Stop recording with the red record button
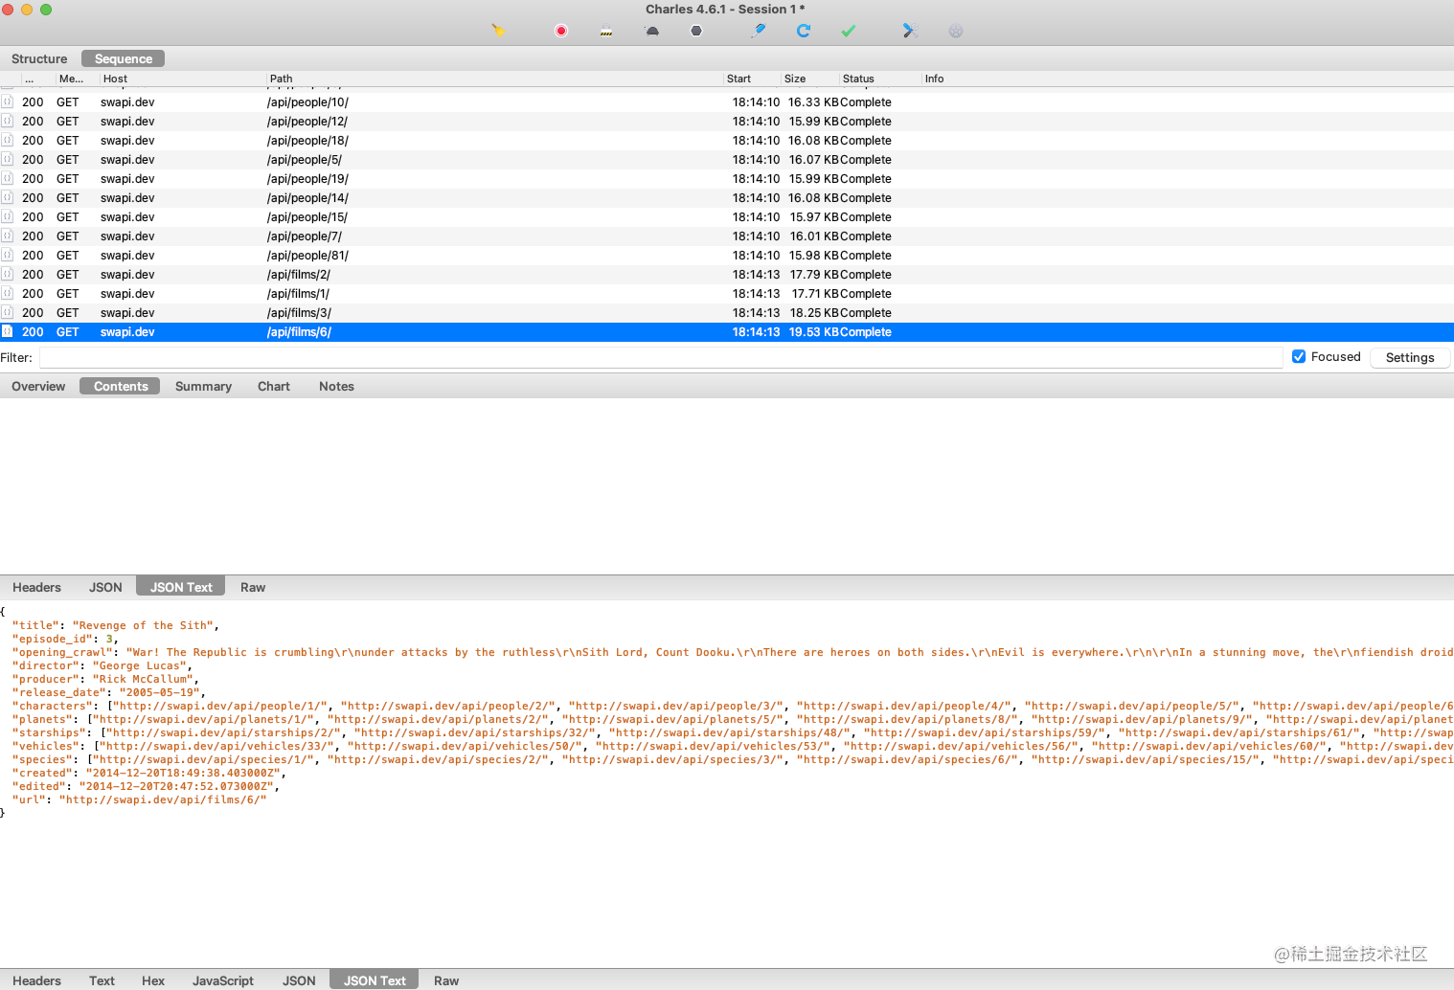Viewport: 1454px width, 990px height. pos(561,31)
